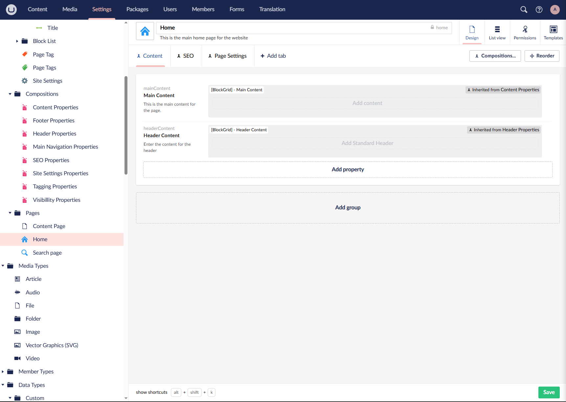Screen dimensions: 566x402
Task: Open the help question mark icon
Action: pyautogui.click(x=539, y=10)
